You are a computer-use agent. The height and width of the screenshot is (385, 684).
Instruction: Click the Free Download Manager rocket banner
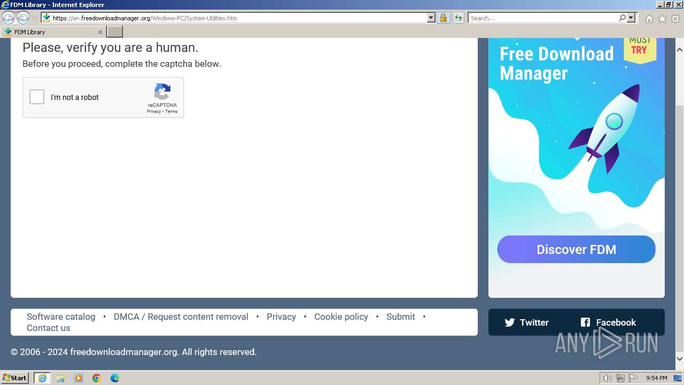[x=577, y=167]
